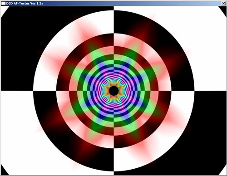The width and height of the screenshot is (227, 176).
Task: Close the D3D AF-Tester window
Action: coord(223,3)
